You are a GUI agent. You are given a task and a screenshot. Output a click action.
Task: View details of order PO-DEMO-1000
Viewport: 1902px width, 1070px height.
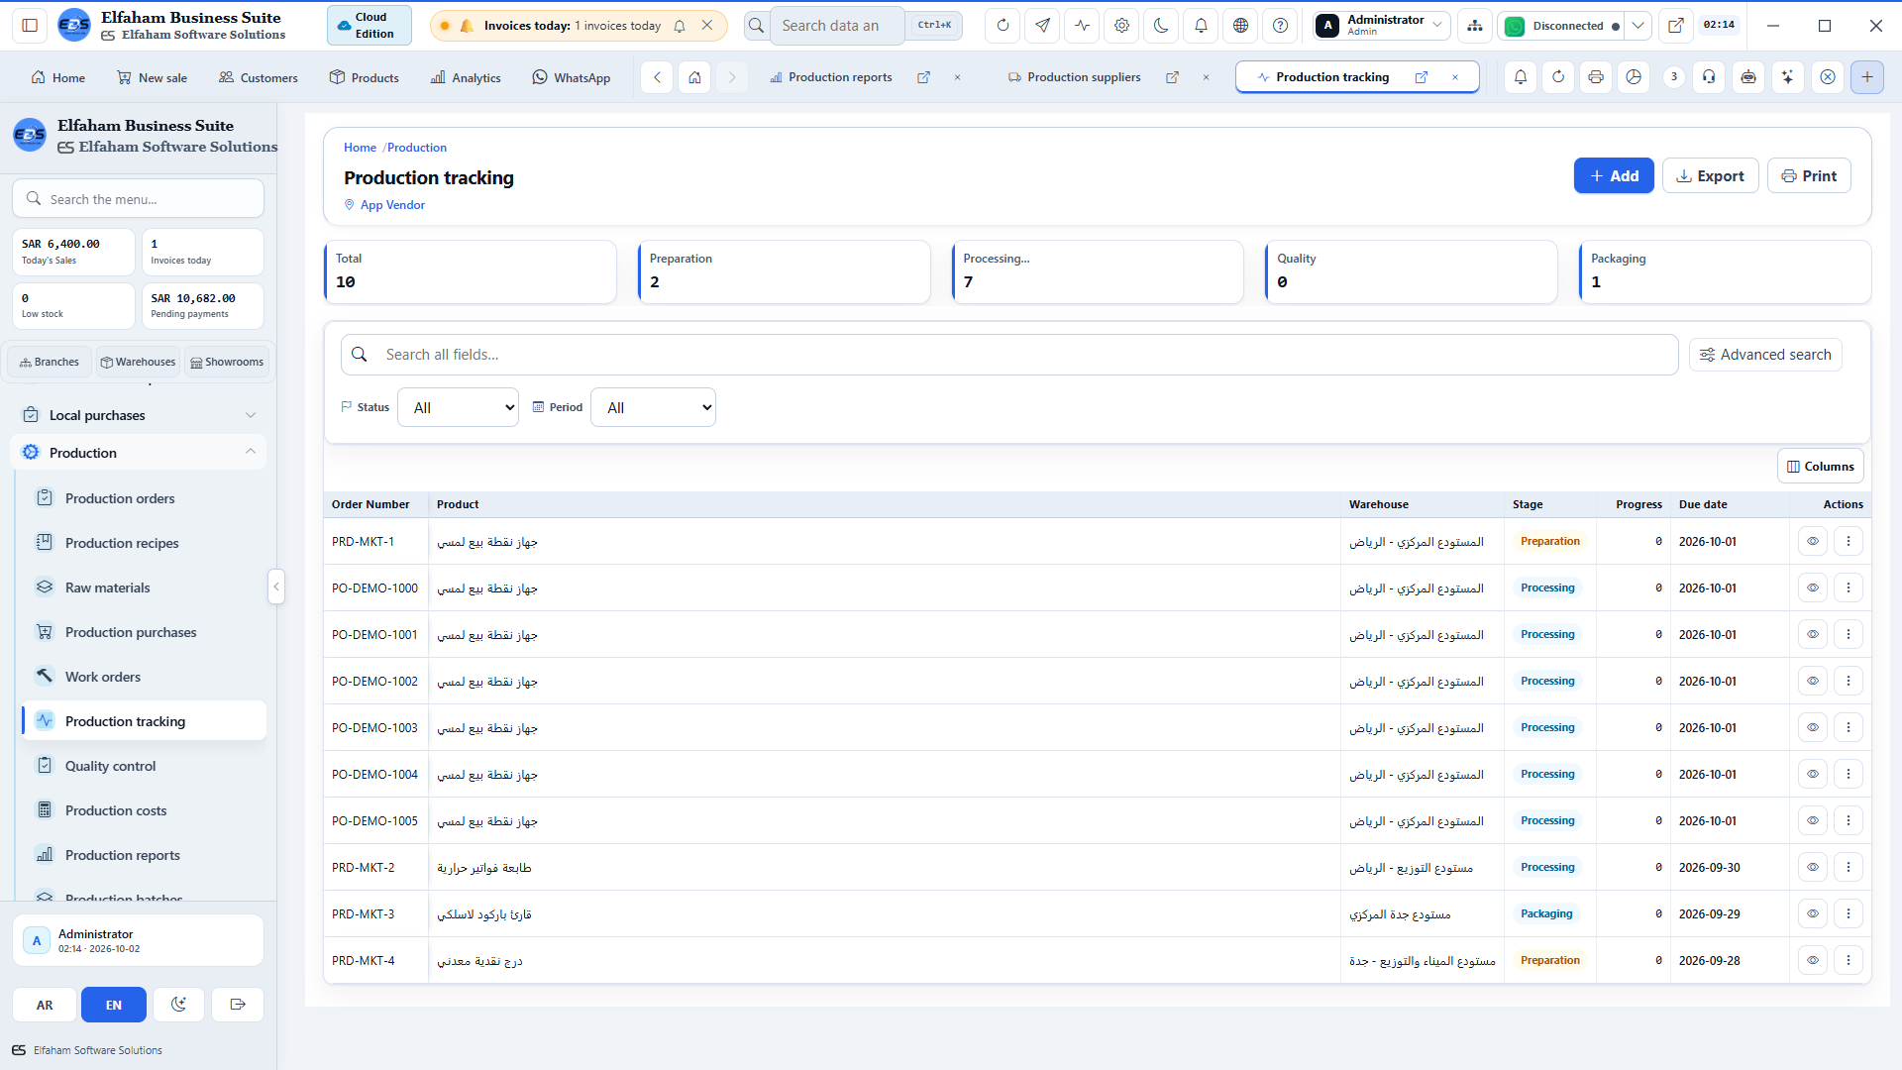1812,588
